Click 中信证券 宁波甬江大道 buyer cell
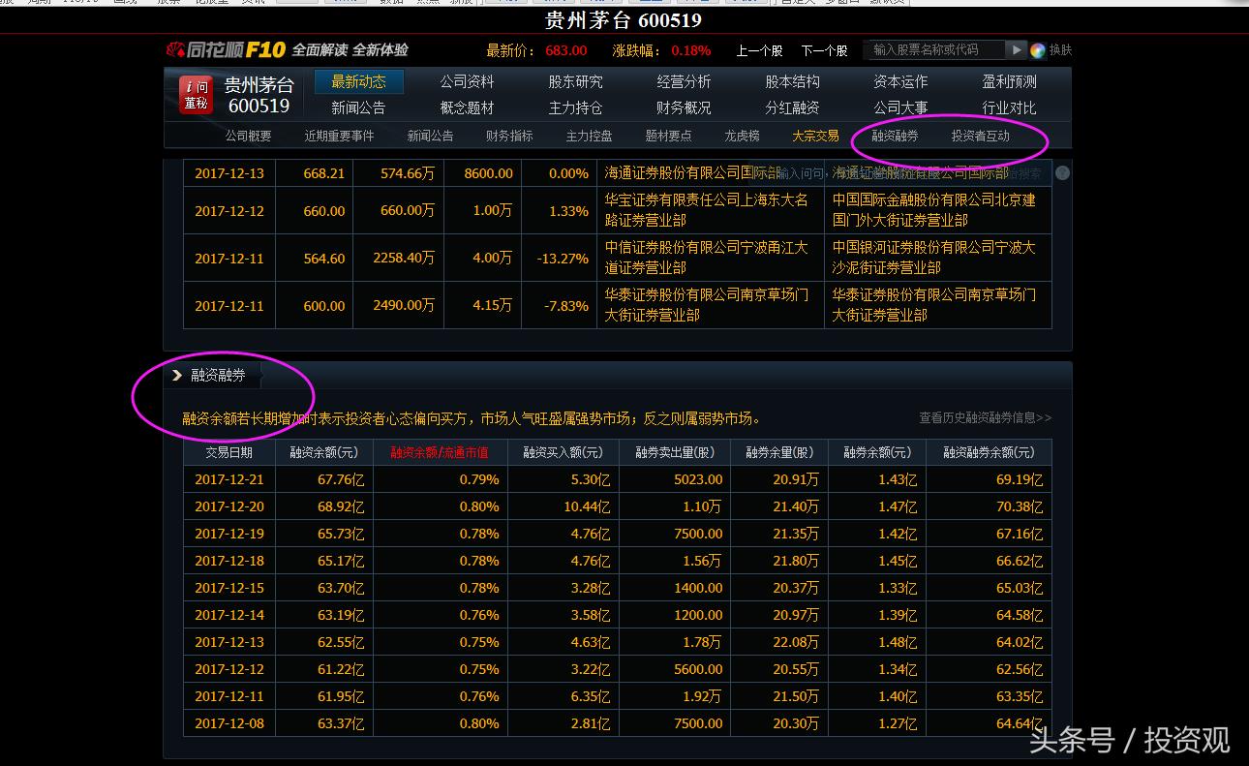The height and width of the screenshot is (766, 1249). 710,258
